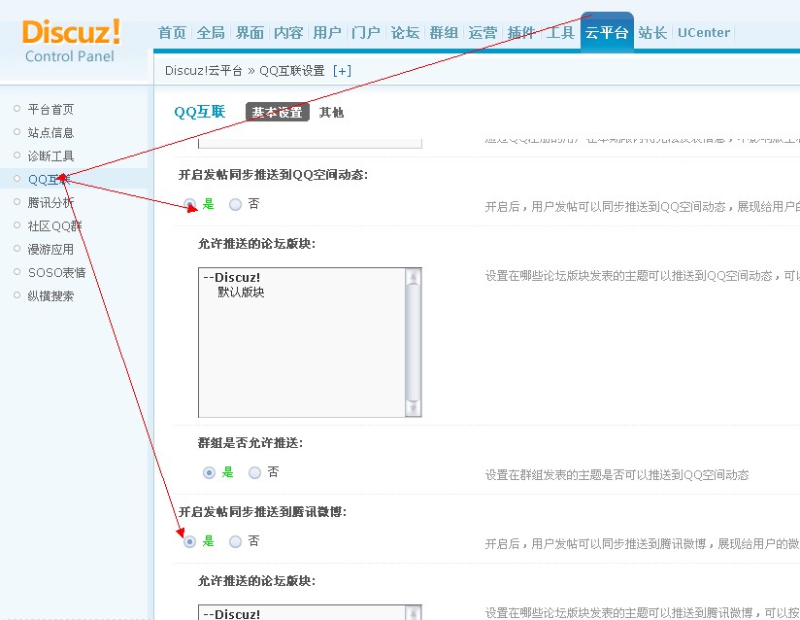Viewport: 800px width, 620px height.
Task: Select the 云平台 top menu tab
Action: coord(607,32)
